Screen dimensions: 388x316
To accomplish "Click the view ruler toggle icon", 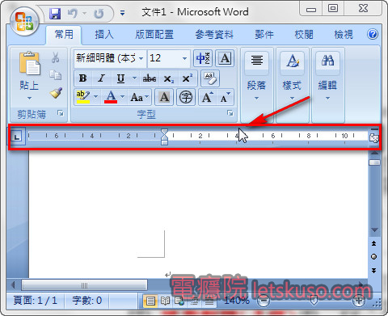I will tap(373, 138).
